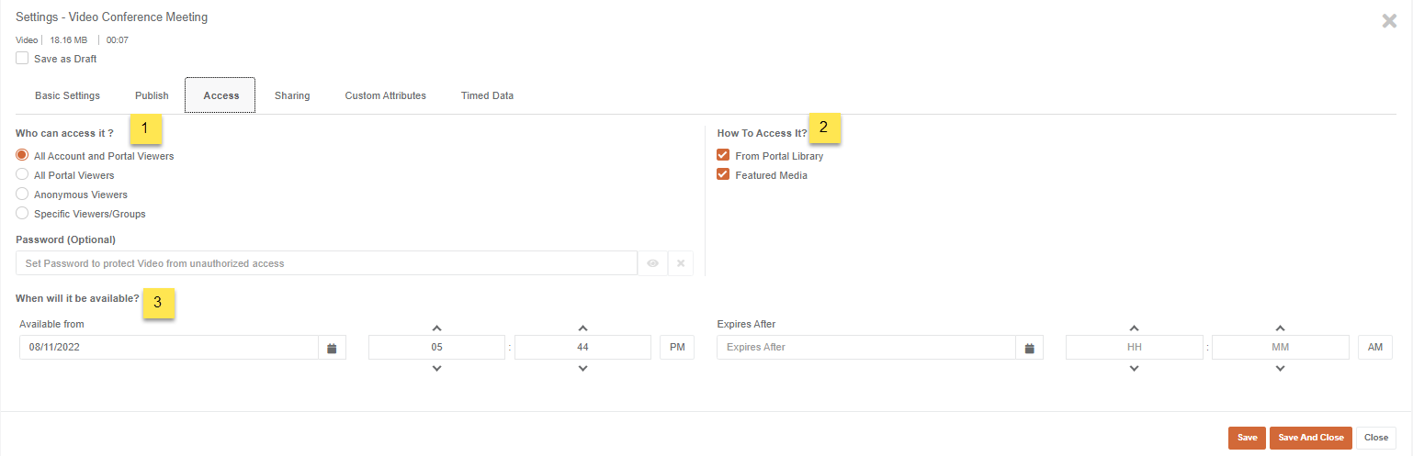Check the Save as Draft box
1413x456 pixels.
[x=22, y=59]
